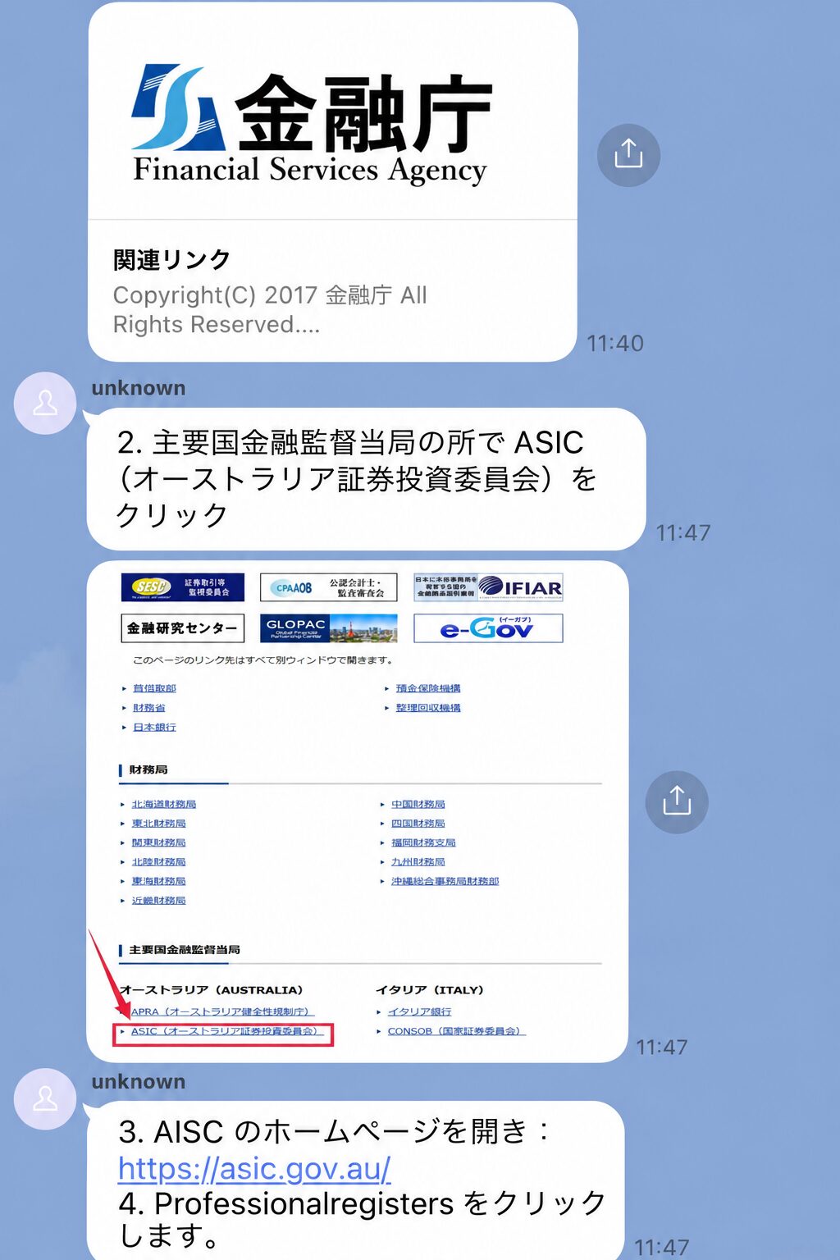Tap ASIC (オーストラリア証券投資委員会) link in screenshot
840x1260 pixels.
pos(226,1032)
